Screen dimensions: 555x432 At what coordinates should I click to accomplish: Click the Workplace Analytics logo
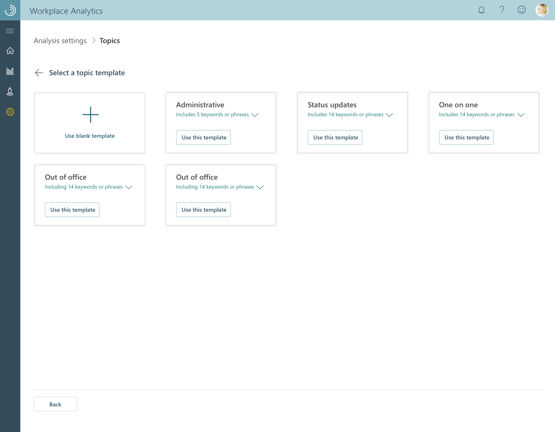(10, 10)
